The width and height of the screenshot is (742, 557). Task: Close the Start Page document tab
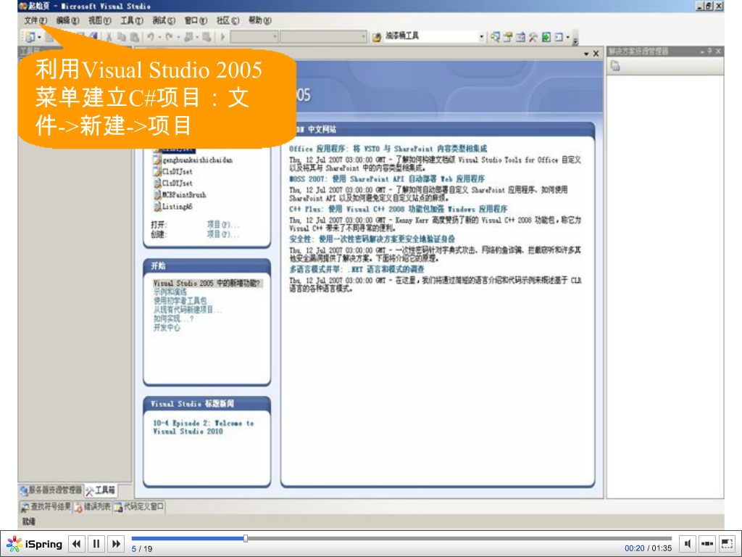click(x=596, y=54)
